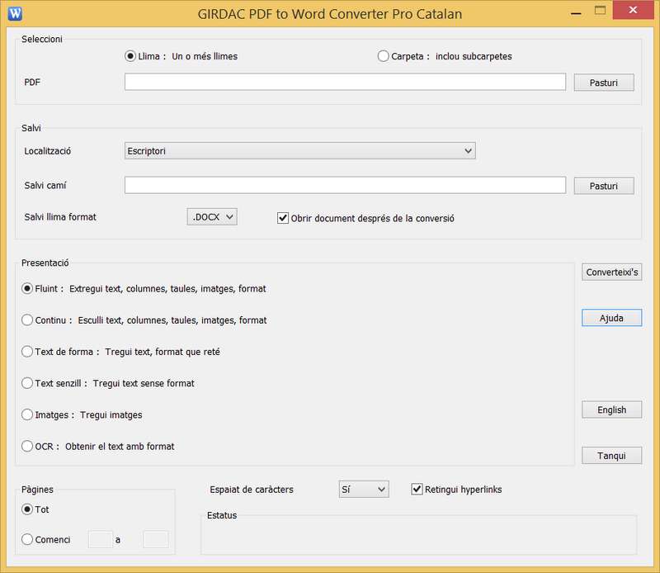The image size is (660, 573).
Task: Expand the Espaiat de caràcters dropdown
Action: [364, 490]
